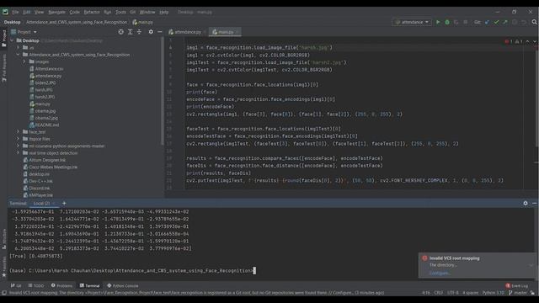Open the Python Console tool tab
Screen dimensions: 539x303
[x=122, y=286]
